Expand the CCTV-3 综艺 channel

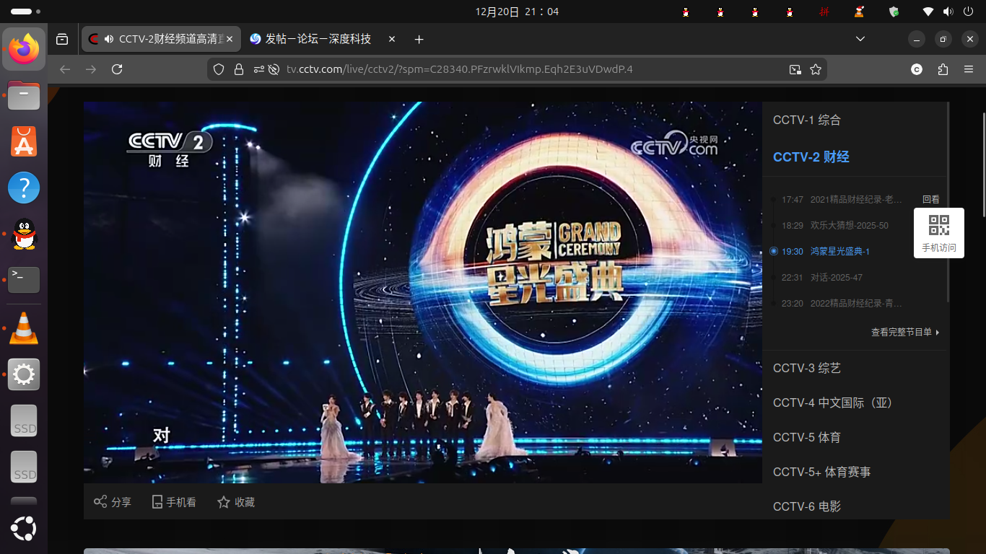807,369
